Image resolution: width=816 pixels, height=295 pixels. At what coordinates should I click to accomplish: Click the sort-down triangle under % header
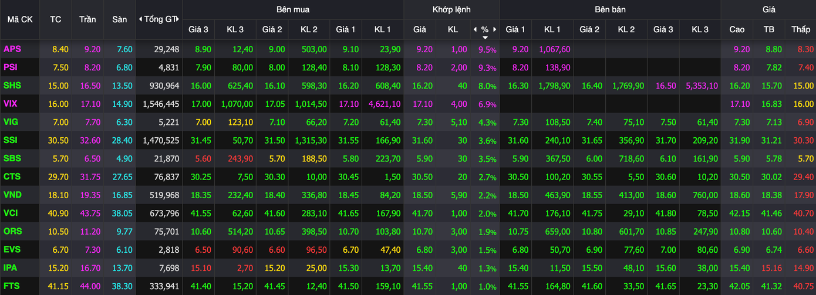pyautogui.click(x=485, y=38)
